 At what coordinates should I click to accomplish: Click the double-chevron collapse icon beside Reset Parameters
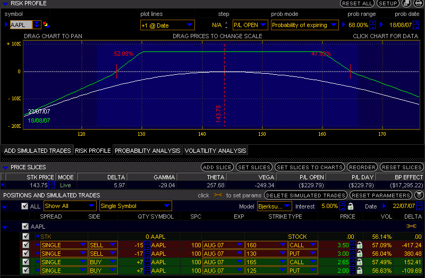[419, 195]
